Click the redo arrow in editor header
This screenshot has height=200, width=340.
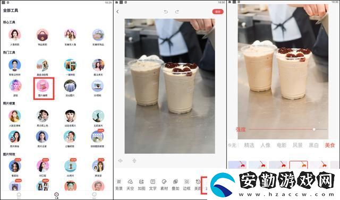tap(177, 12)
